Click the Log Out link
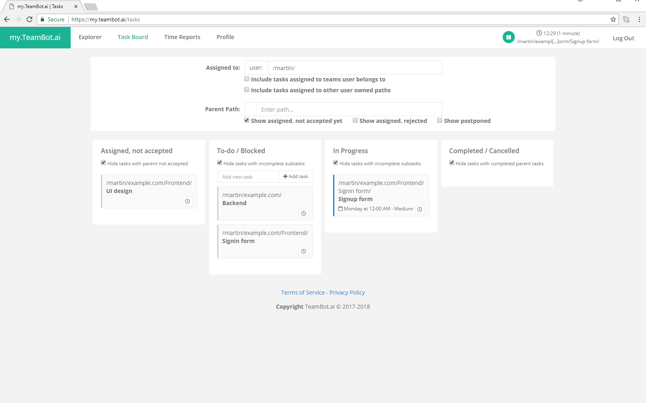 [623, 38]
